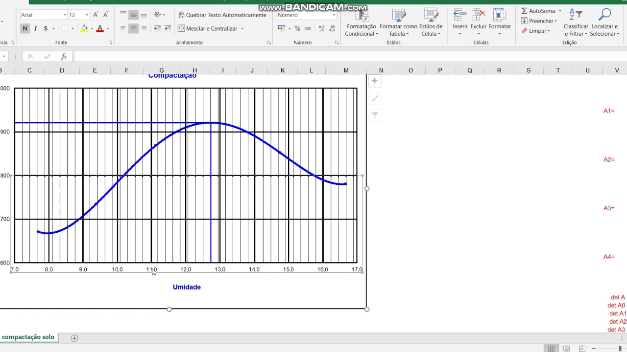Click the Umidade axis title
The width and height of the screenshot is (627, 352).
[187, 287]
